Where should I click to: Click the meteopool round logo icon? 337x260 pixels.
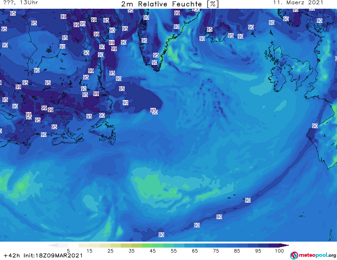[294, 255]
